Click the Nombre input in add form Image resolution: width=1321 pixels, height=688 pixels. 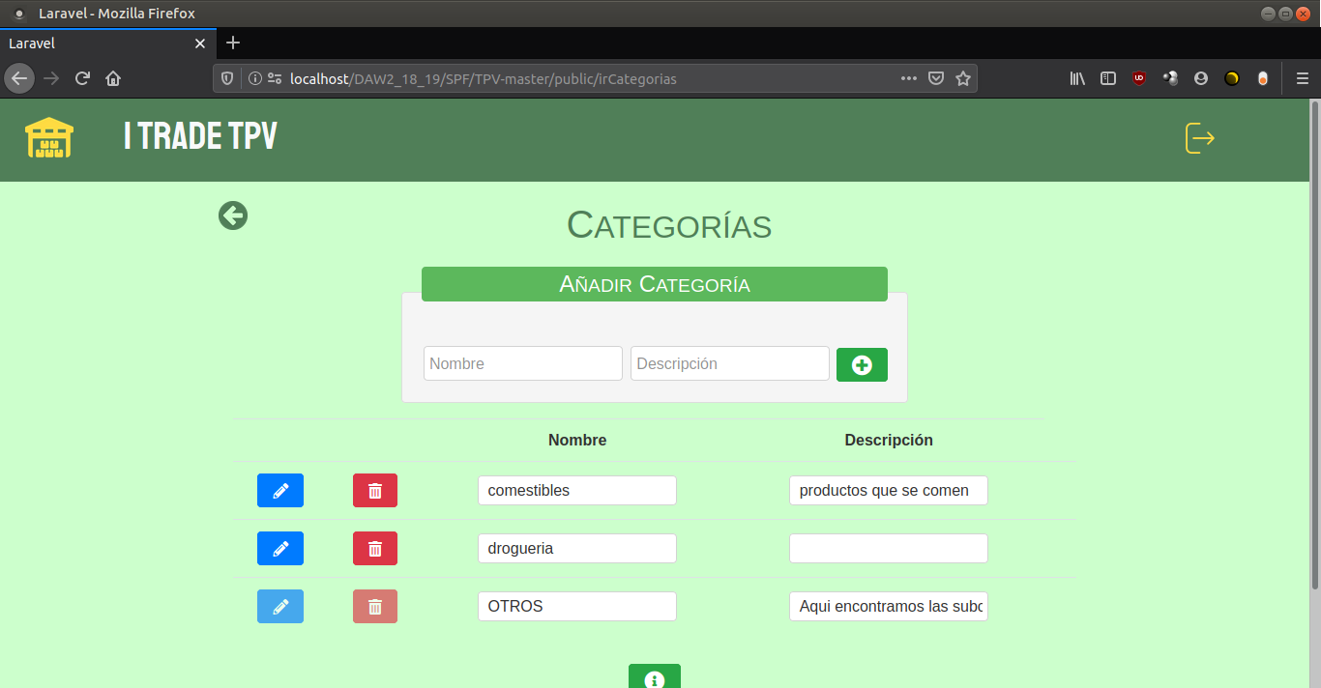click(522, 364)
